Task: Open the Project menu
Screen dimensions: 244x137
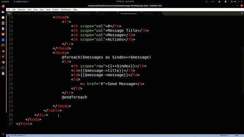Action: coord(55,10)
